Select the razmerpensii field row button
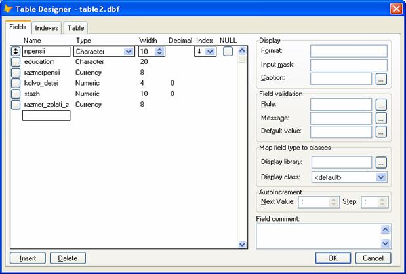 tap(16, 73)
